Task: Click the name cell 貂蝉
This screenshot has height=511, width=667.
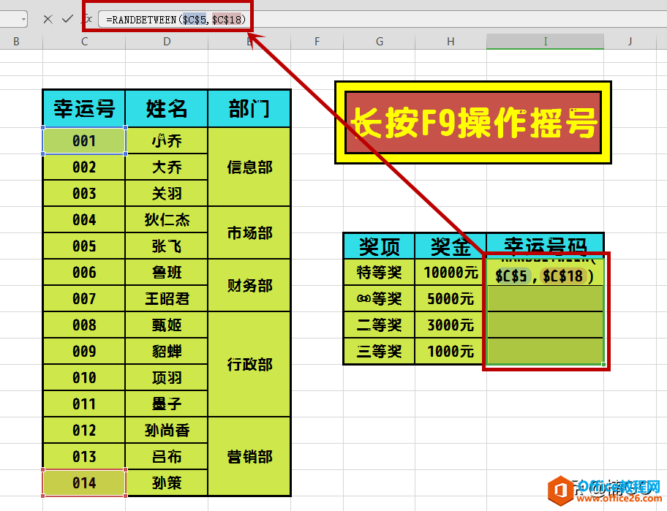Action: 167,351
